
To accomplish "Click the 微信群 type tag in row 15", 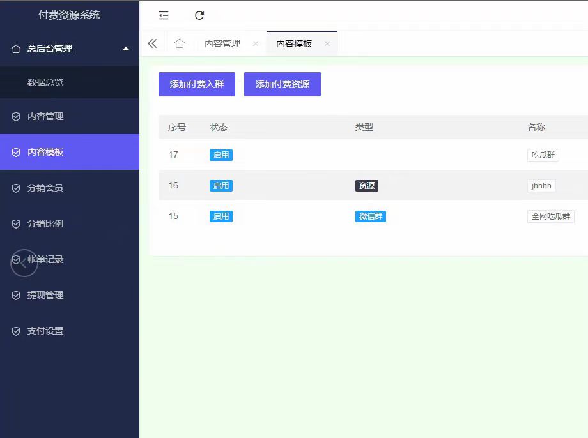I will tap(371, 216).
